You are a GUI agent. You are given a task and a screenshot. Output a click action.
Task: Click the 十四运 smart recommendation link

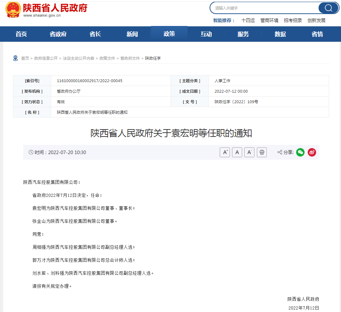[x=248, y=20]
